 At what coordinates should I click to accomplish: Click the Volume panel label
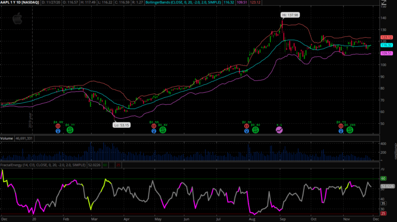(x=7, y=139)
